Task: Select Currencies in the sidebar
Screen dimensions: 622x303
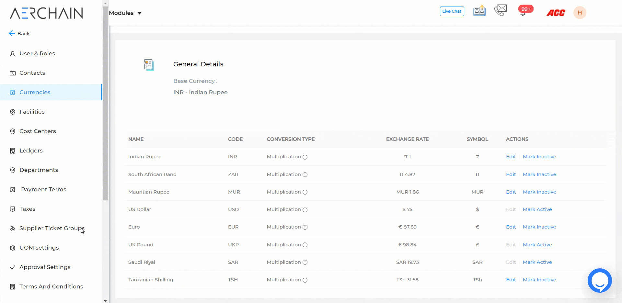Action: pyautogui.click(x=51, y=92)
